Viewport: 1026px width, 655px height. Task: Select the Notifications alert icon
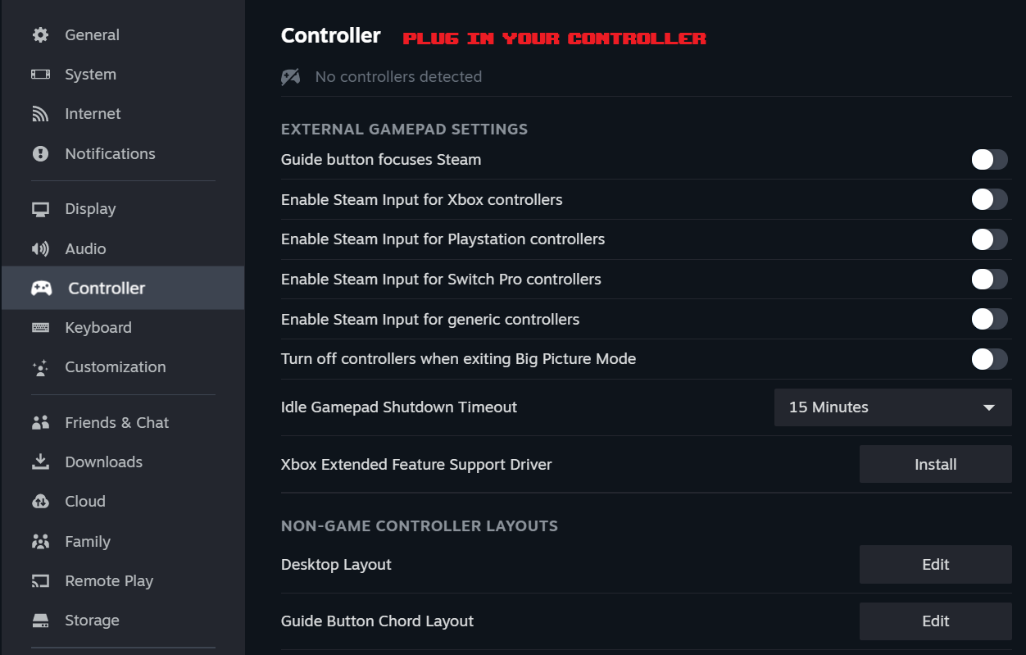point(40,154)
